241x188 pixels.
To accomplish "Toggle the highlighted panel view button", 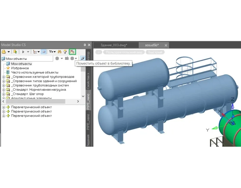I will (44, 51).
